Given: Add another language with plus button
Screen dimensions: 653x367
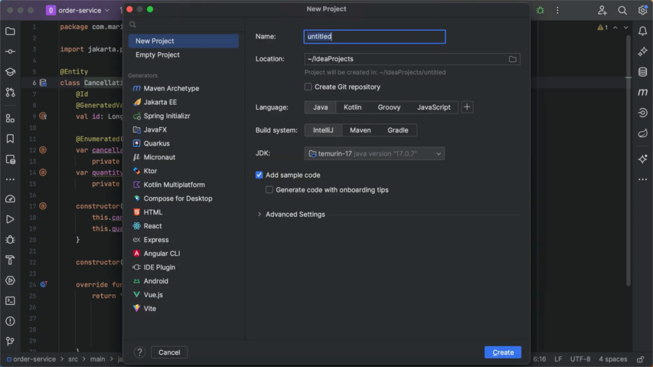Looking at the screenshot, I should tap(467, 107).
